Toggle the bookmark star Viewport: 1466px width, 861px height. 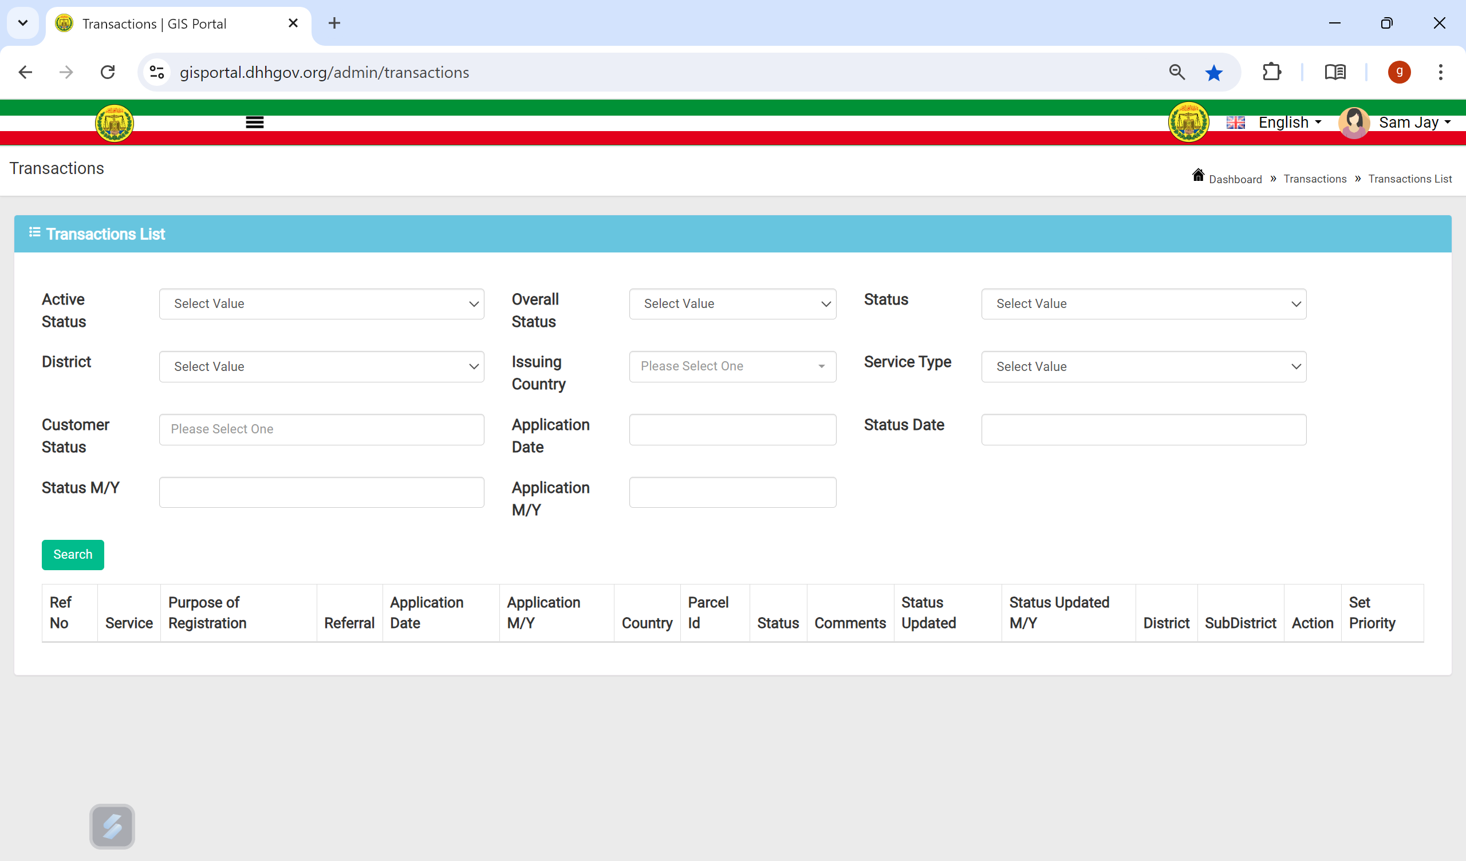pyautogui.click(x=1213, y=73)
